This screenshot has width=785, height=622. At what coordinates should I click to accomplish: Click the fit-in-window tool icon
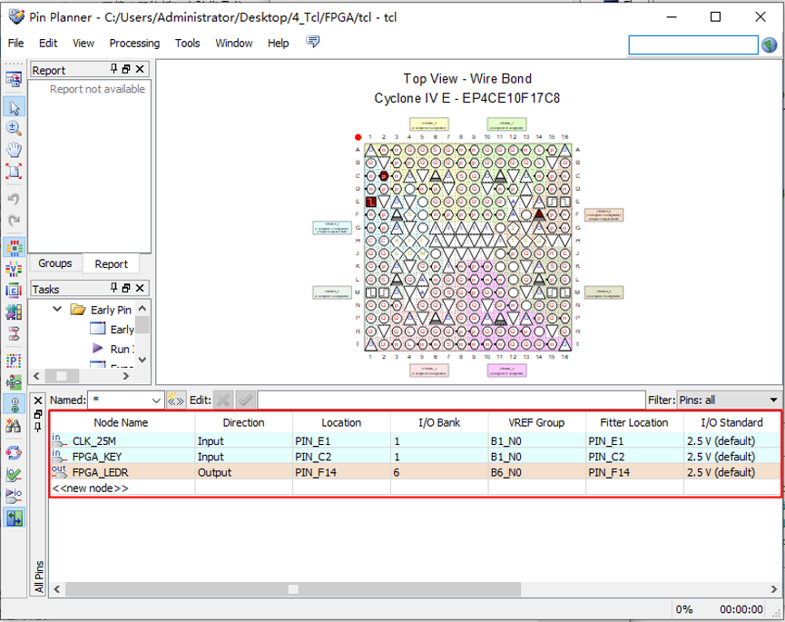click(14, 172)
